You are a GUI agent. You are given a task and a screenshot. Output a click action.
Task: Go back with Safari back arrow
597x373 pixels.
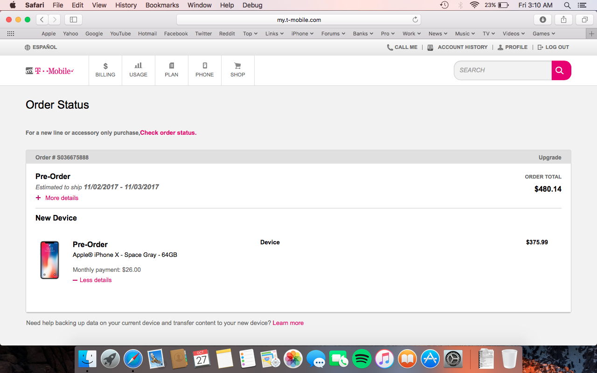(42, 20)
